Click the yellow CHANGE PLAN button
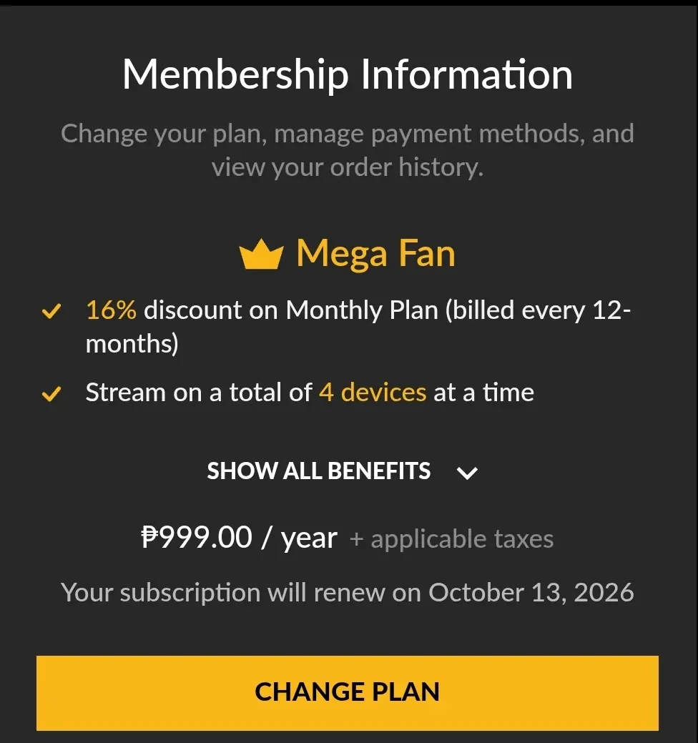Image resolution: width=698 pixels, height=743 pixels. [348, 693]
